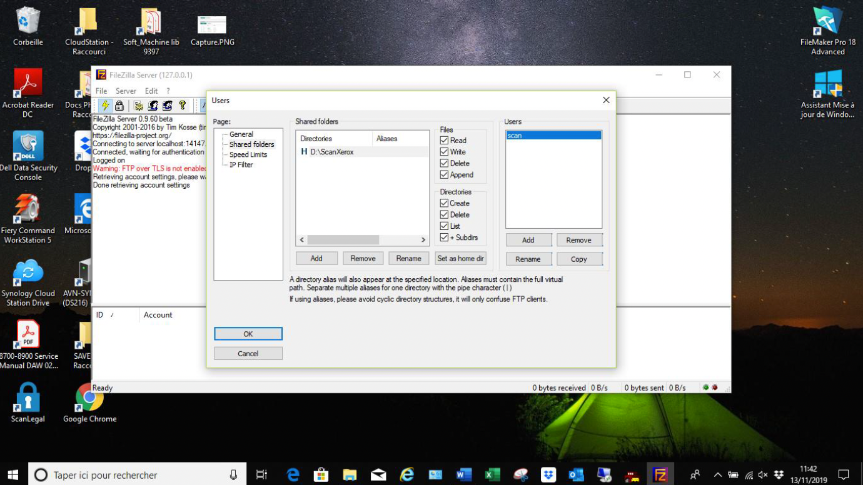Click Taper ici pour rechercher search box
The image size is (863, 485).
(138, 475)
